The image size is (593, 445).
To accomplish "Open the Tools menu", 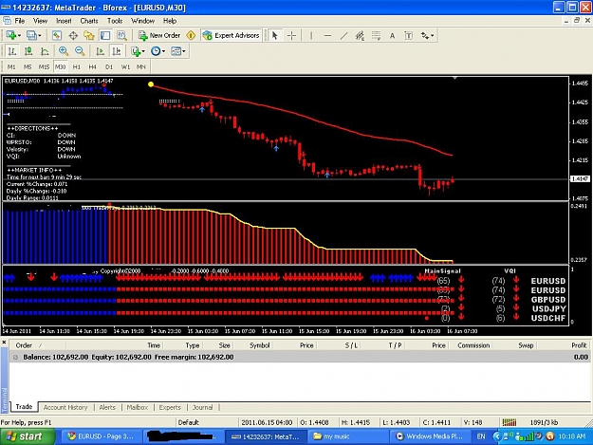I will (115, 21).
